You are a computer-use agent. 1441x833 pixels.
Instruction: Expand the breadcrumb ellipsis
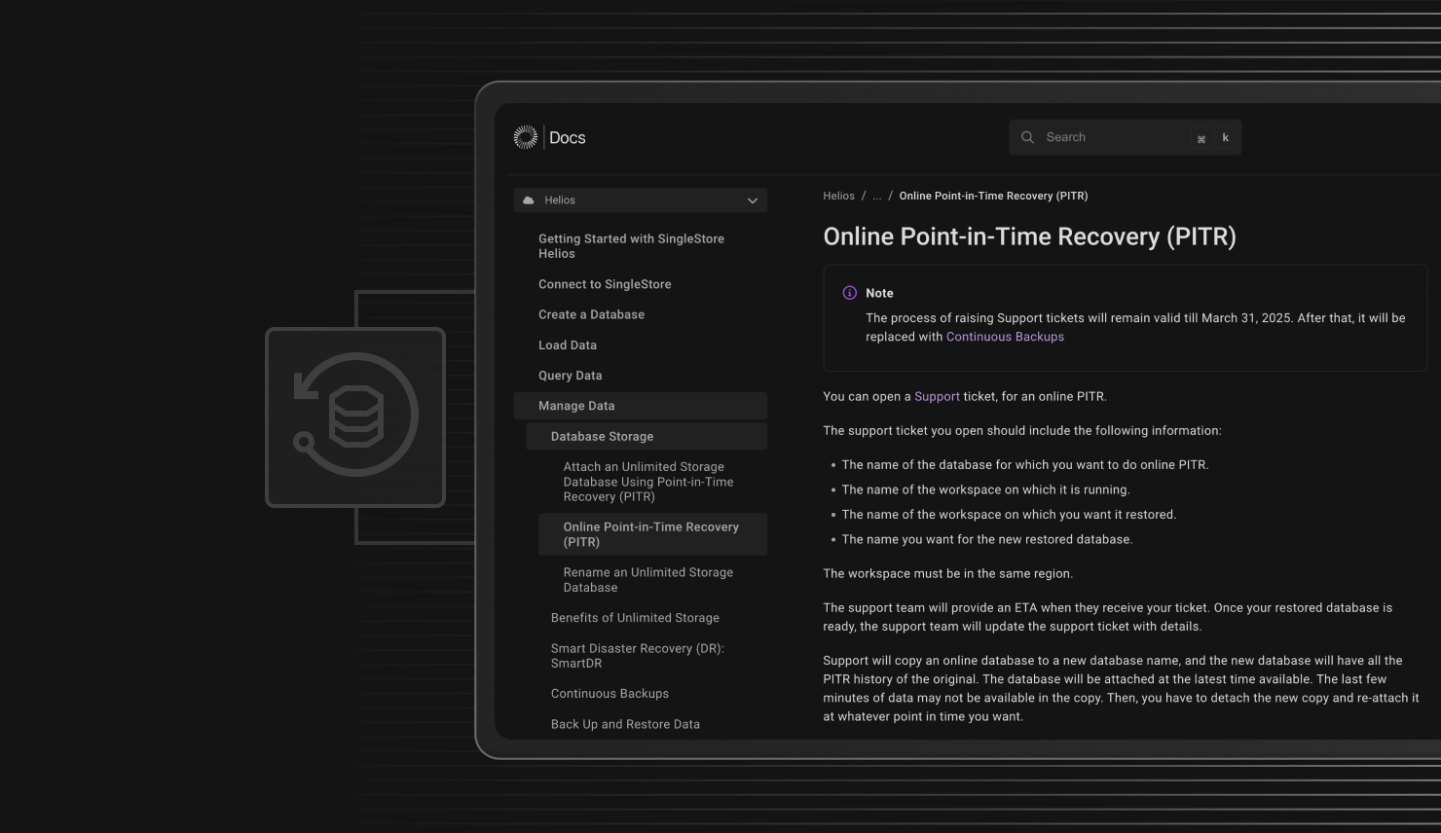point(876,196)
